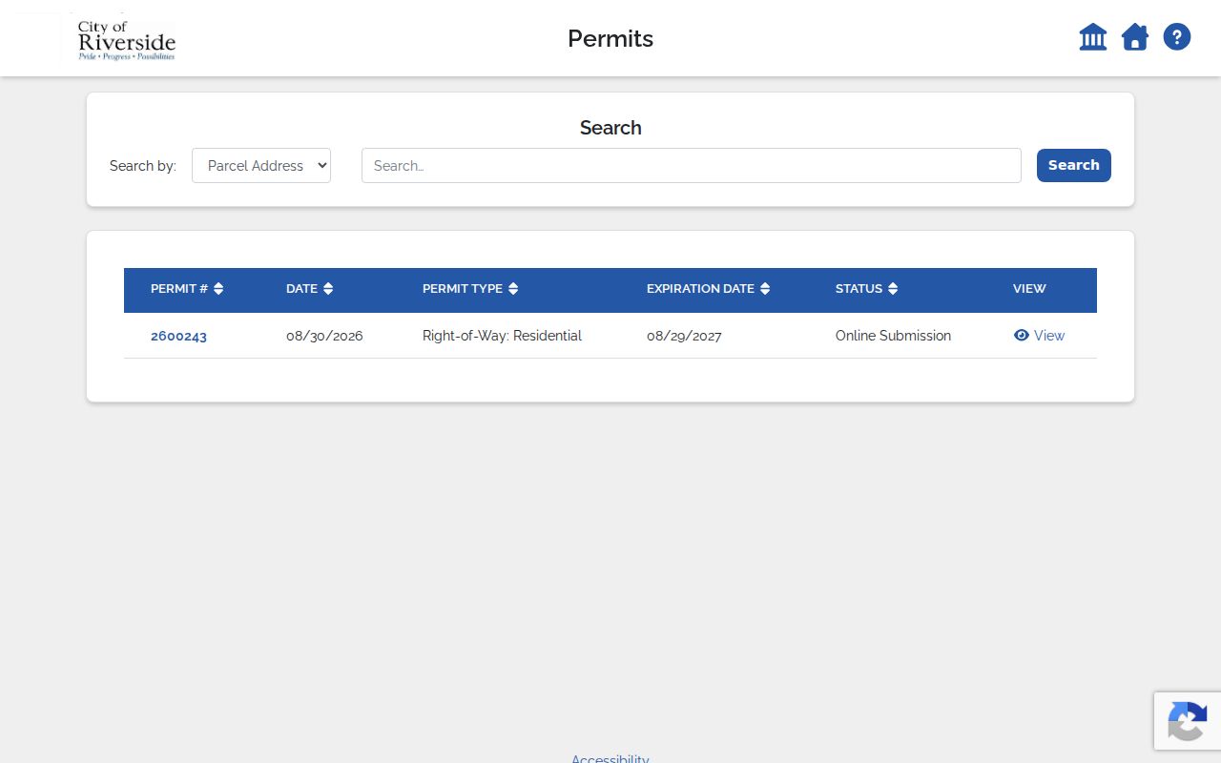Sort by Permit Type column arrows

(x=513, y=289)
